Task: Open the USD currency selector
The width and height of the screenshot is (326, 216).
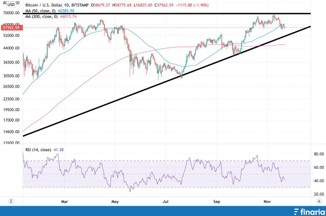Action: [11, 5]
